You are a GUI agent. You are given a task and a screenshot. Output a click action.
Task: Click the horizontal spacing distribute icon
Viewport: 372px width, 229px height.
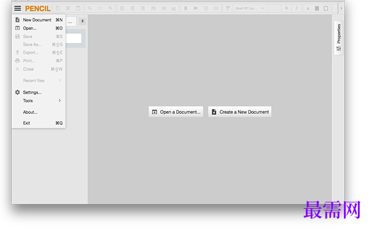pyautogui.click(x=206, y=9)
